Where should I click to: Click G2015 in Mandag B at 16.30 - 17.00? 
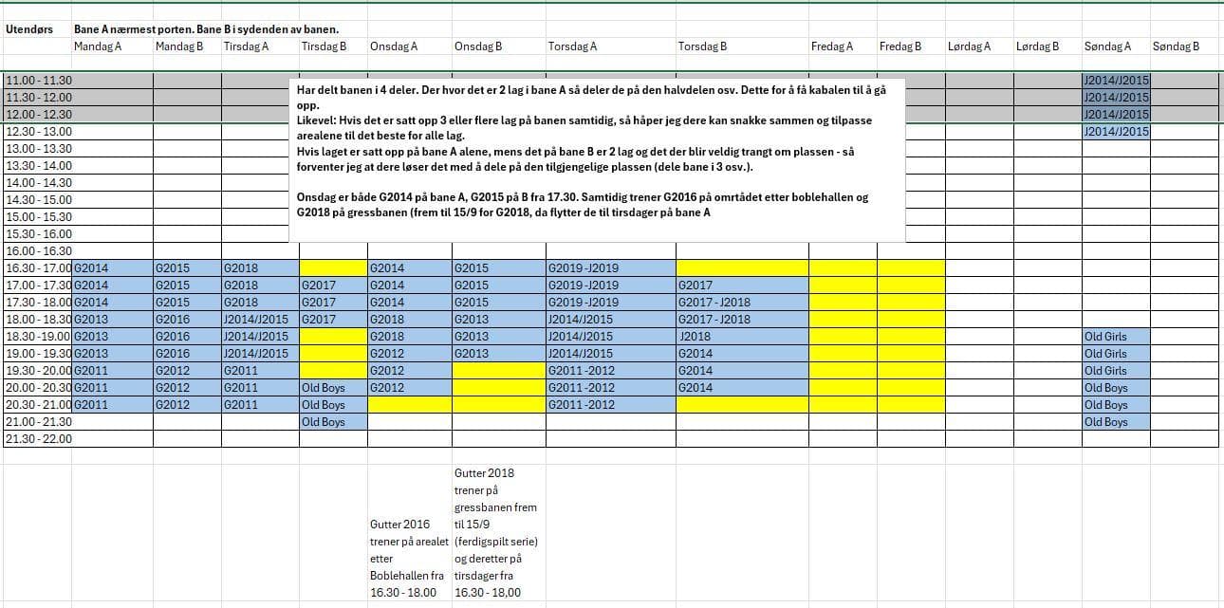click(x=187, y=268)
